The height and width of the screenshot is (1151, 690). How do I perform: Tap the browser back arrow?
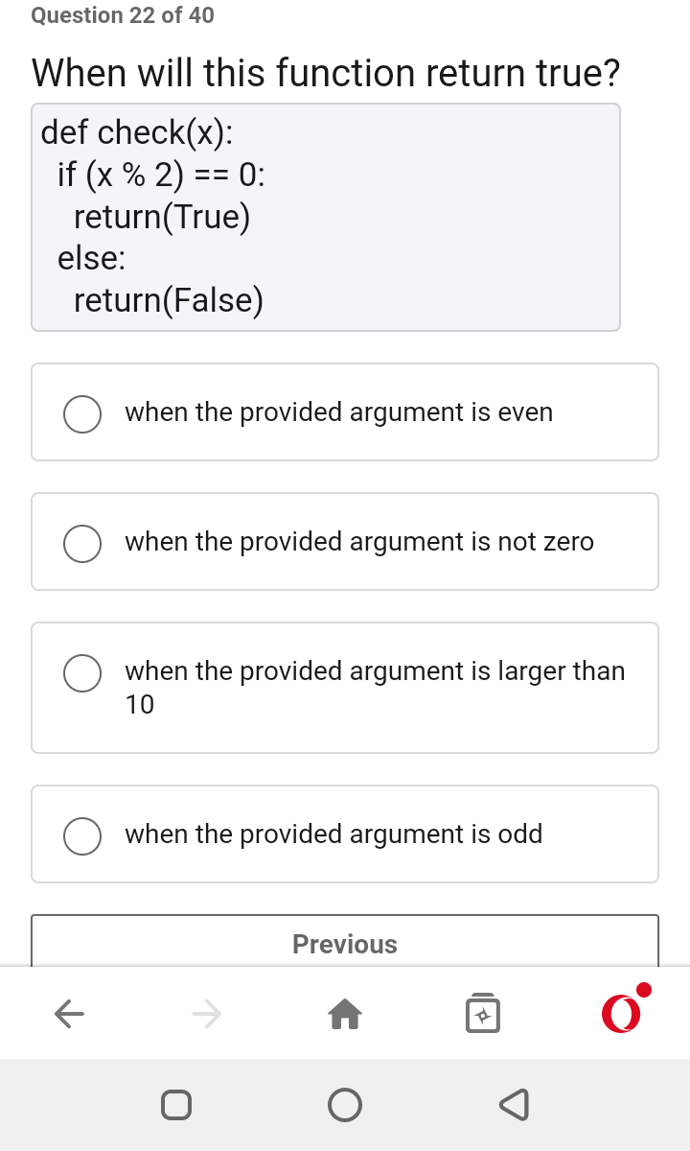pos(69,1013)
